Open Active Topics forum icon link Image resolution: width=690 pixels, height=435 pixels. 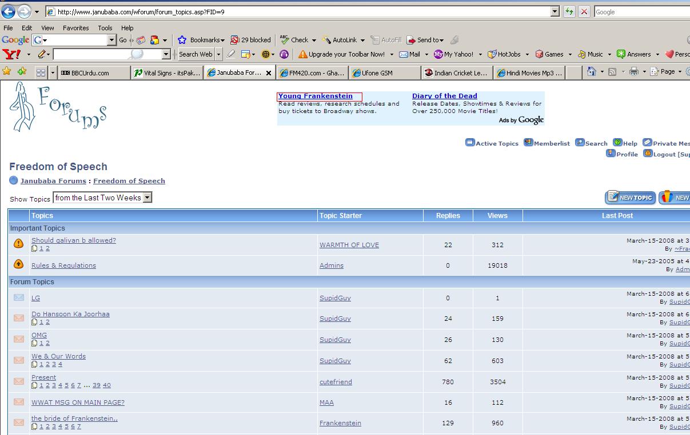point(492,143)
